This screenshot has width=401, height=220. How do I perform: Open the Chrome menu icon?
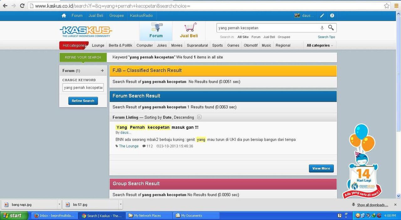click(x=396, y=6)
